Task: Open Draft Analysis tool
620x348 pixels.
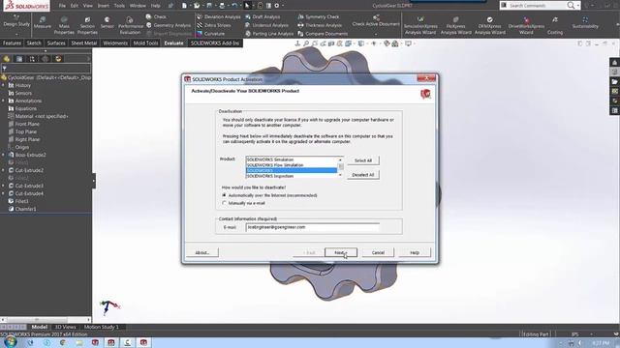Action: 263,17
